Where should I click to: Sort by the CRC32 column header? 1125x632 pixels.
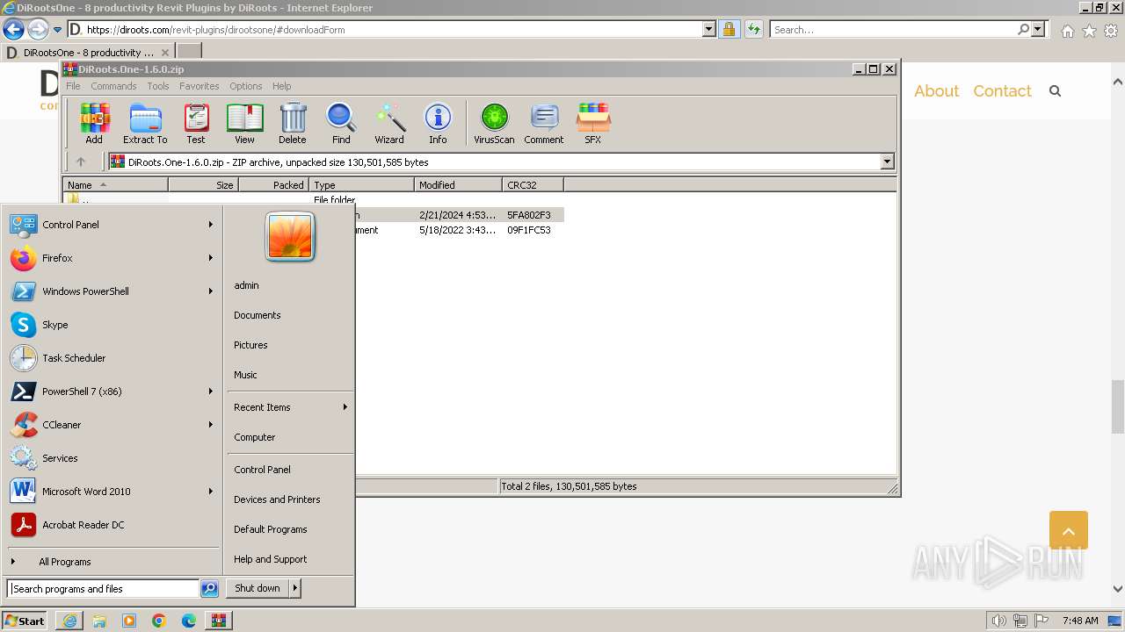click(533, 185)
